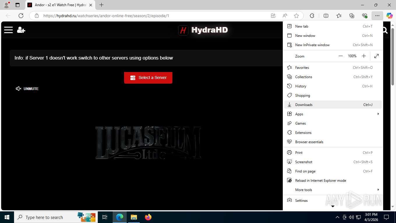This screenshot has height=223, width=396.
Task: Open the Extensions puzzle toolbar icon
Action: tap(312, 16)
